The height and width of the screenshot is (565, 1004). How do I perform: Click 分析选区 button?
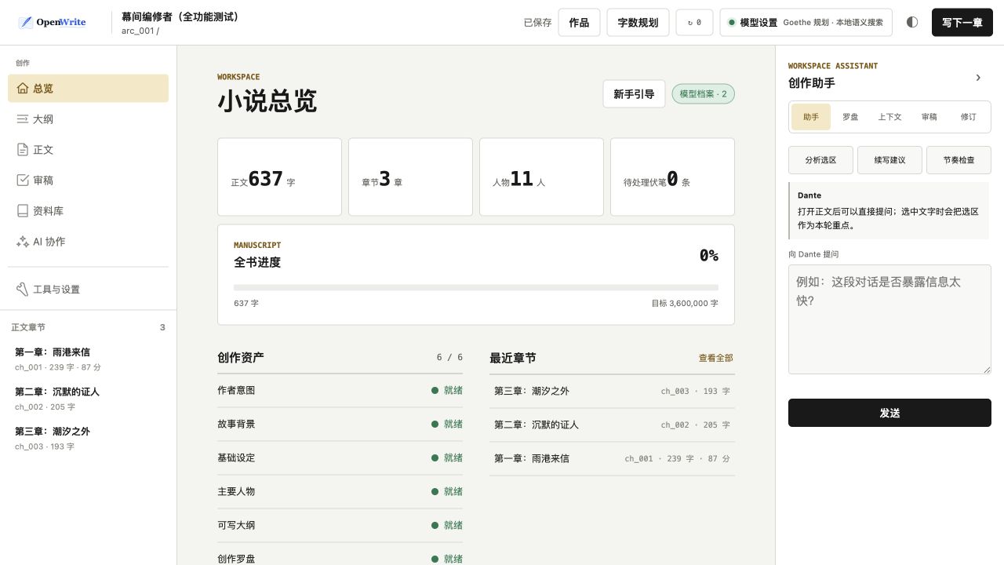[820, 159]
